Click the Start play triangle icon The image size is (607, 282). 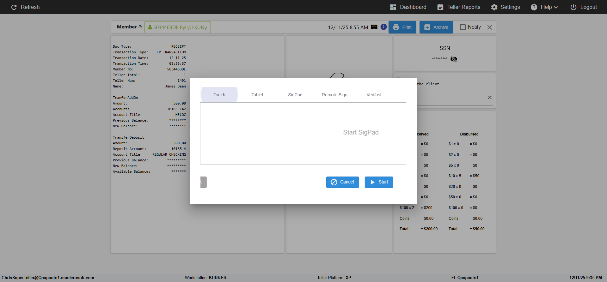372,182
